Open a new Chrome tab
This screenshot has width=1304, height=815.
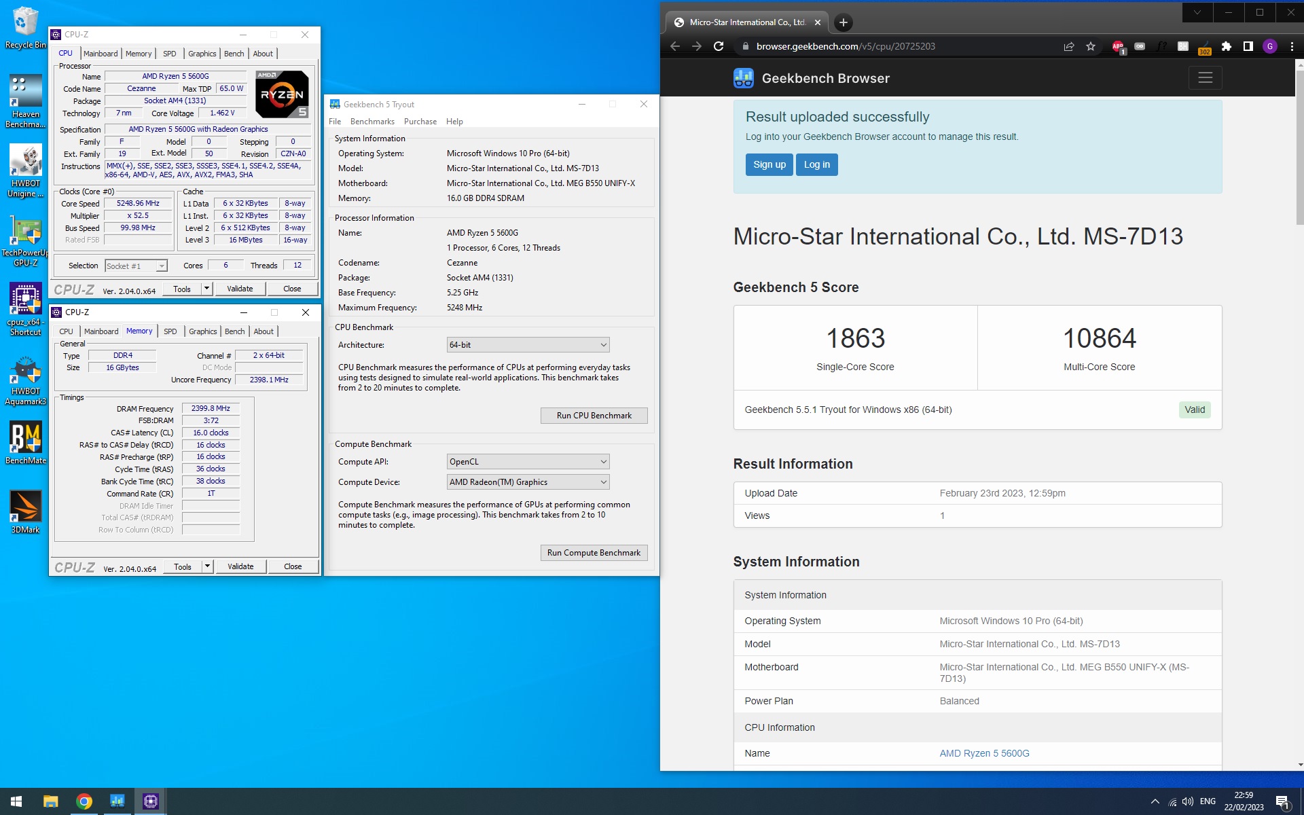coord(843,22)
